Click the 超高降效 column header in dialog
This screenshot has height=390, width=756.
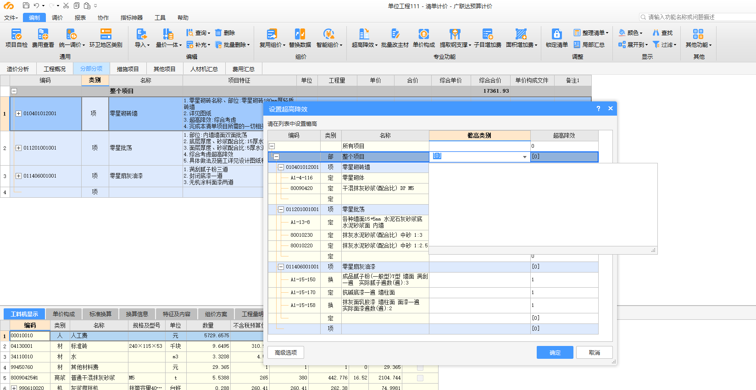point(564,135)
